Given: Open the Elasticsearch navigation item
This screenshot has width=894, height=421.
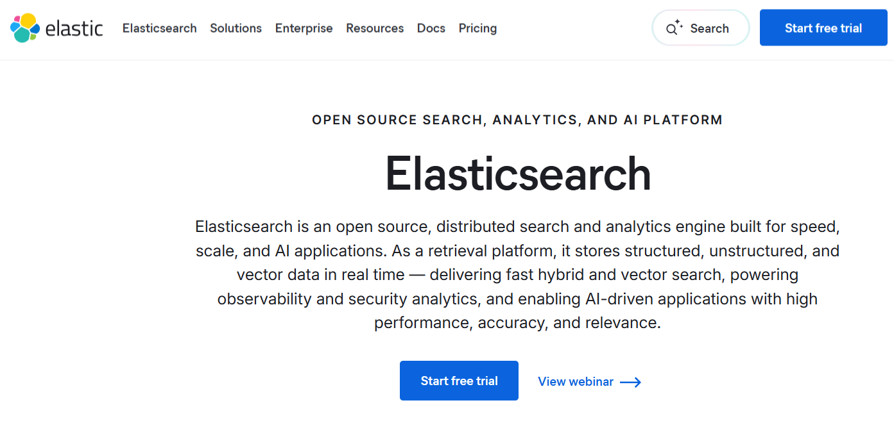Looking at the screenshot, I should [x=159, y=28].
